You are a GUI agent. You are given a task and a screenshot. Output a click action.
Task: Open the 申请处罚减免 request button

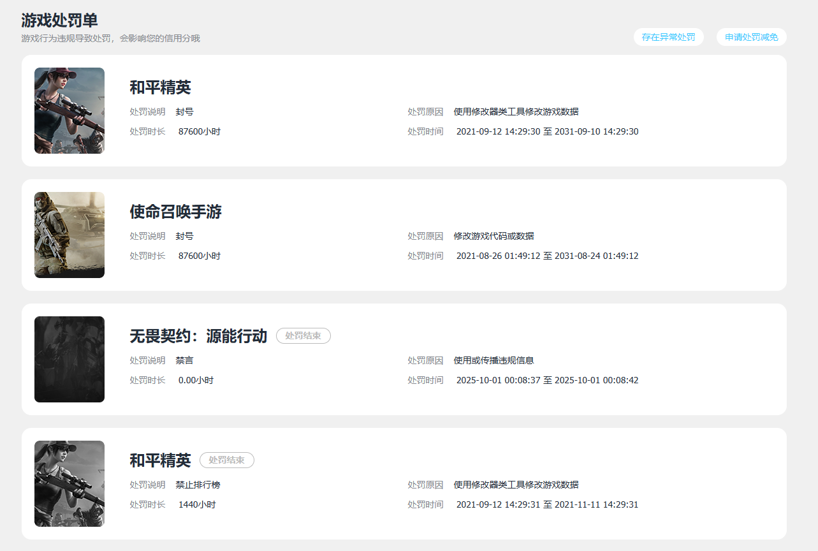pos(751,37)
